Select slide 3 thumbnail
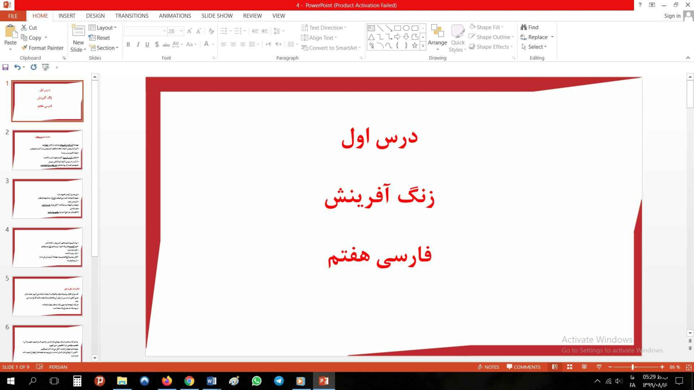 [x=47, y=198]
